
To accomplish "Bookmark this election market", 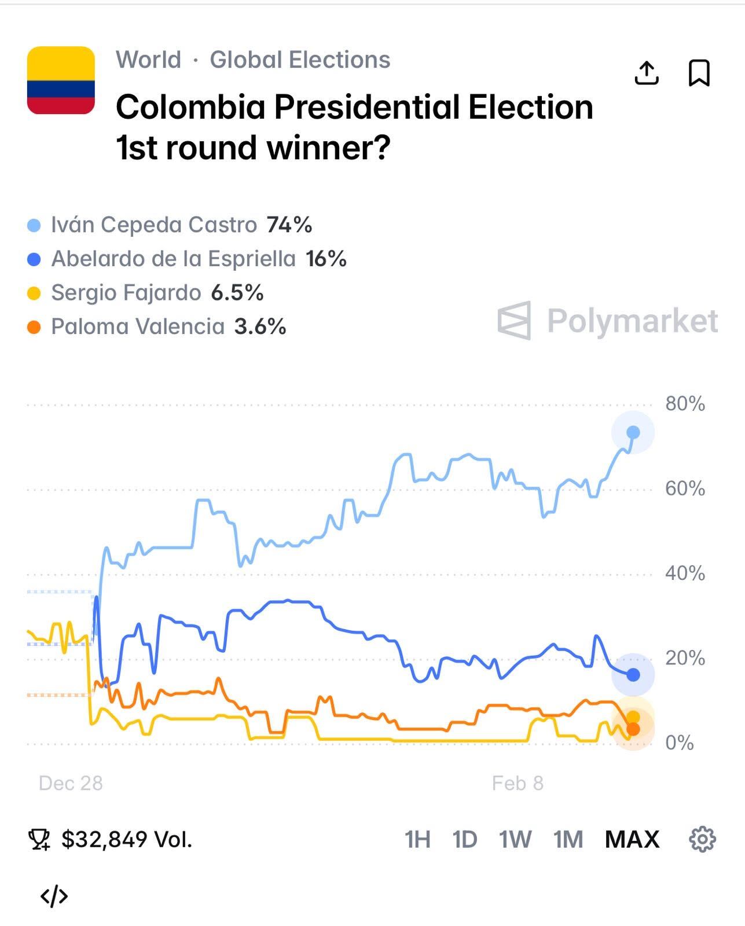I will (699, 73).
